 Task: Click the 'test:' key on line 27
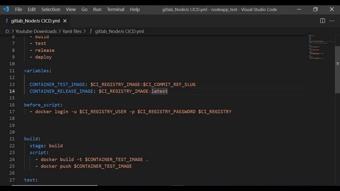click(31, 180)
